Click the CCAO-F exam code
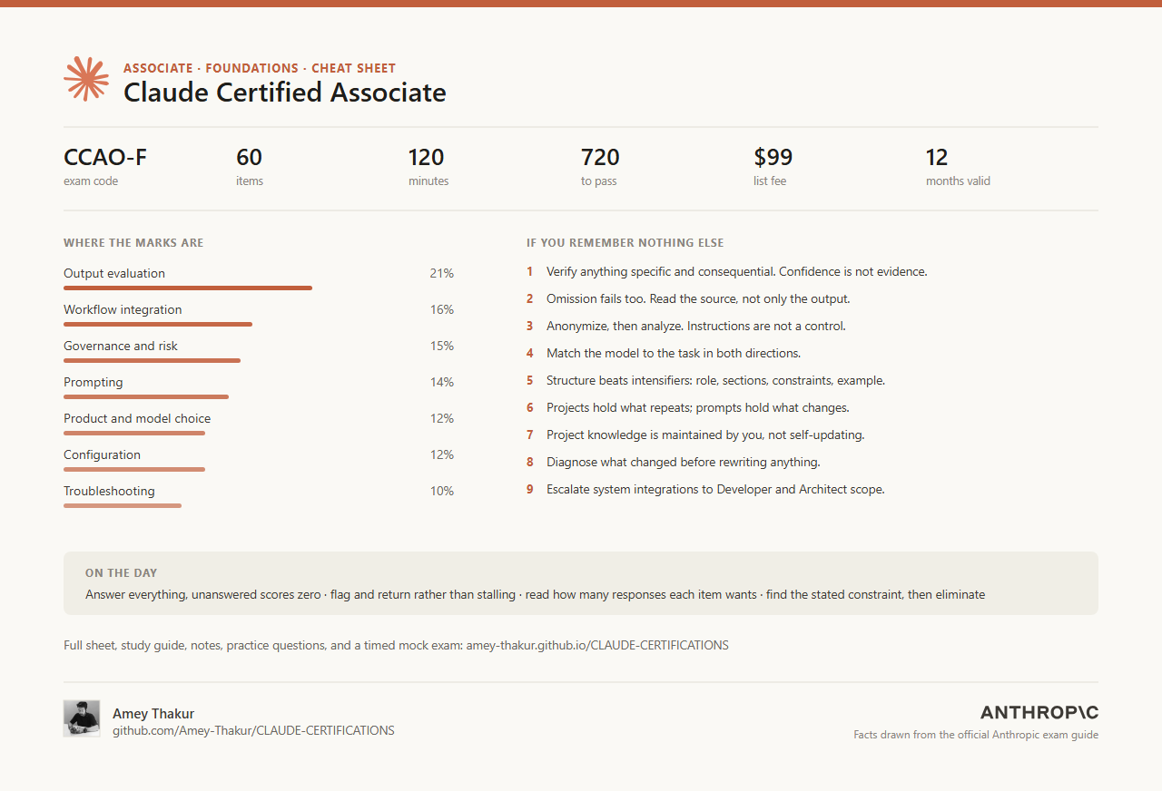The width and height of the screenshot is (1162, 791). [x=105, y=157]
